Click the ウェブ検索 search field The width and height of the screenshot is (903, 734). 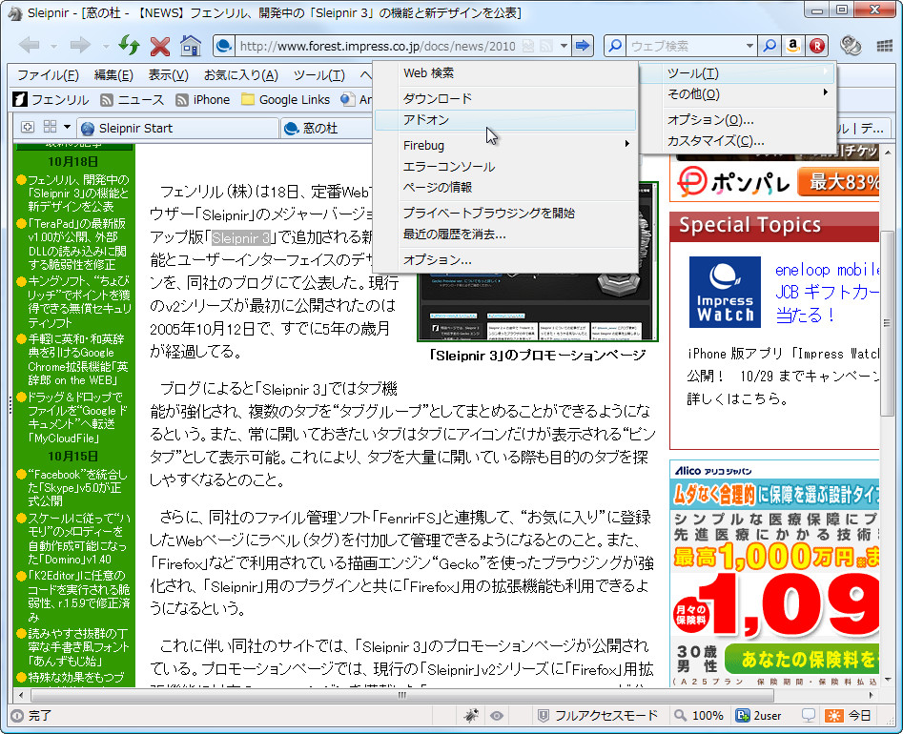[x=686, y=46]
